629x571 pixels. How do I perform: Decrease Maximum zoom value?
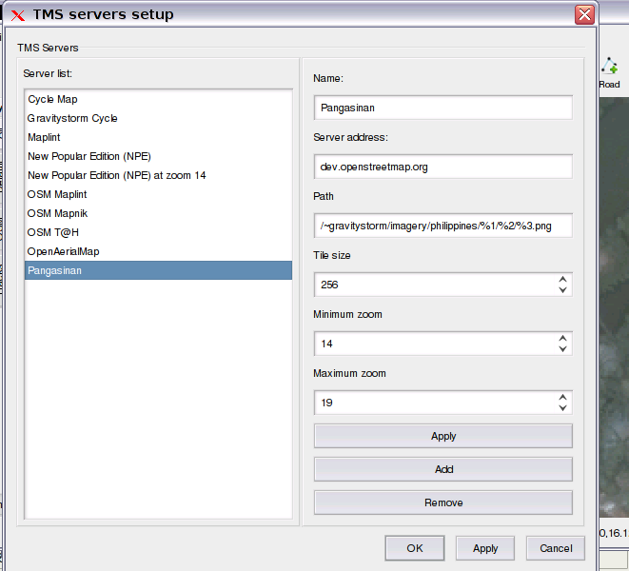point(562,407)
